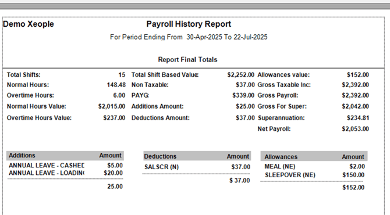Click 'Amount' header in the Additions table
This screenshot has width=390, height=215.
(x=110, y=155)
